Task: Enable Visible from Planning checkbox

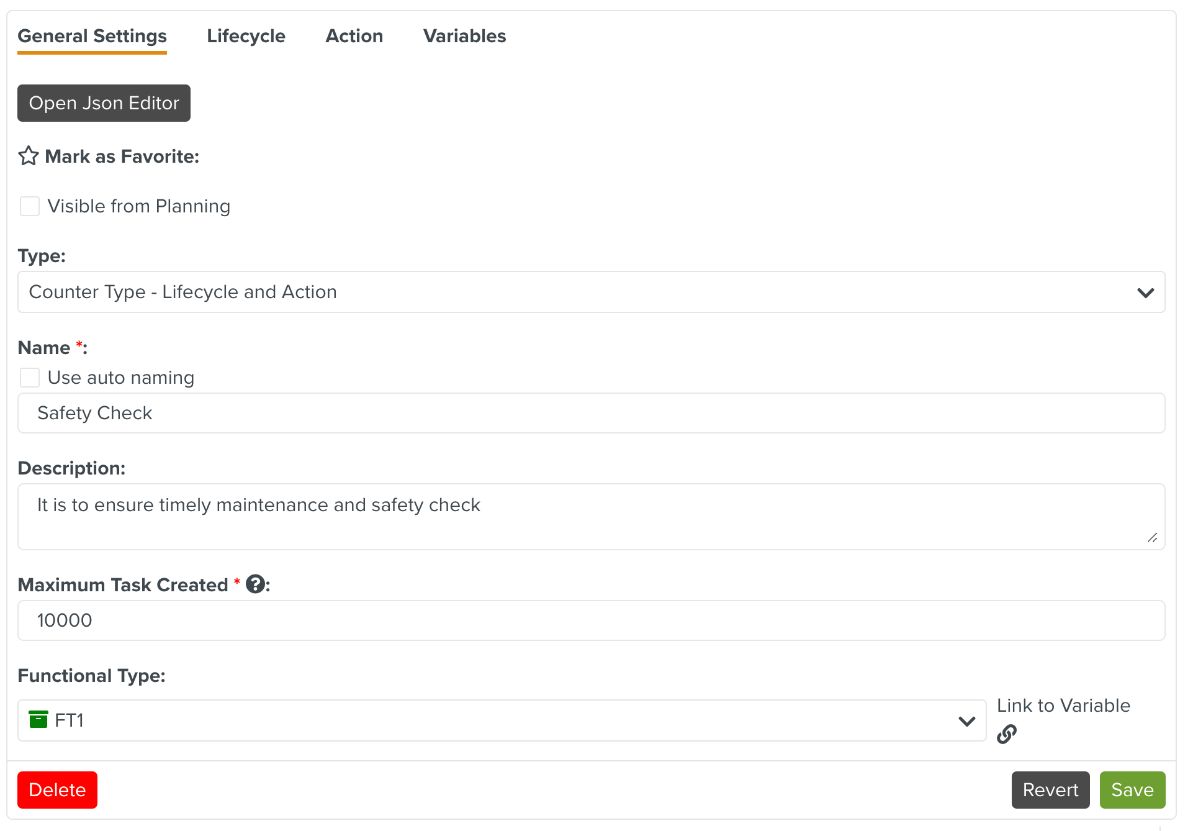Action: [30, 206]
